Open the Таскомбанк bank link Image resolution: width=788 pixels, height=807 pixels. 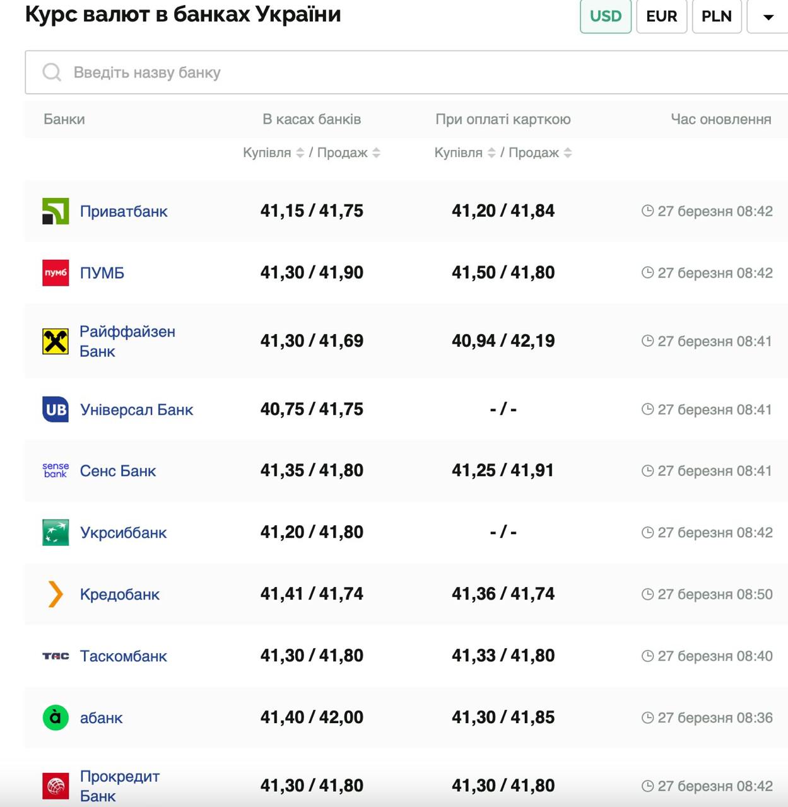click(124, 656)
